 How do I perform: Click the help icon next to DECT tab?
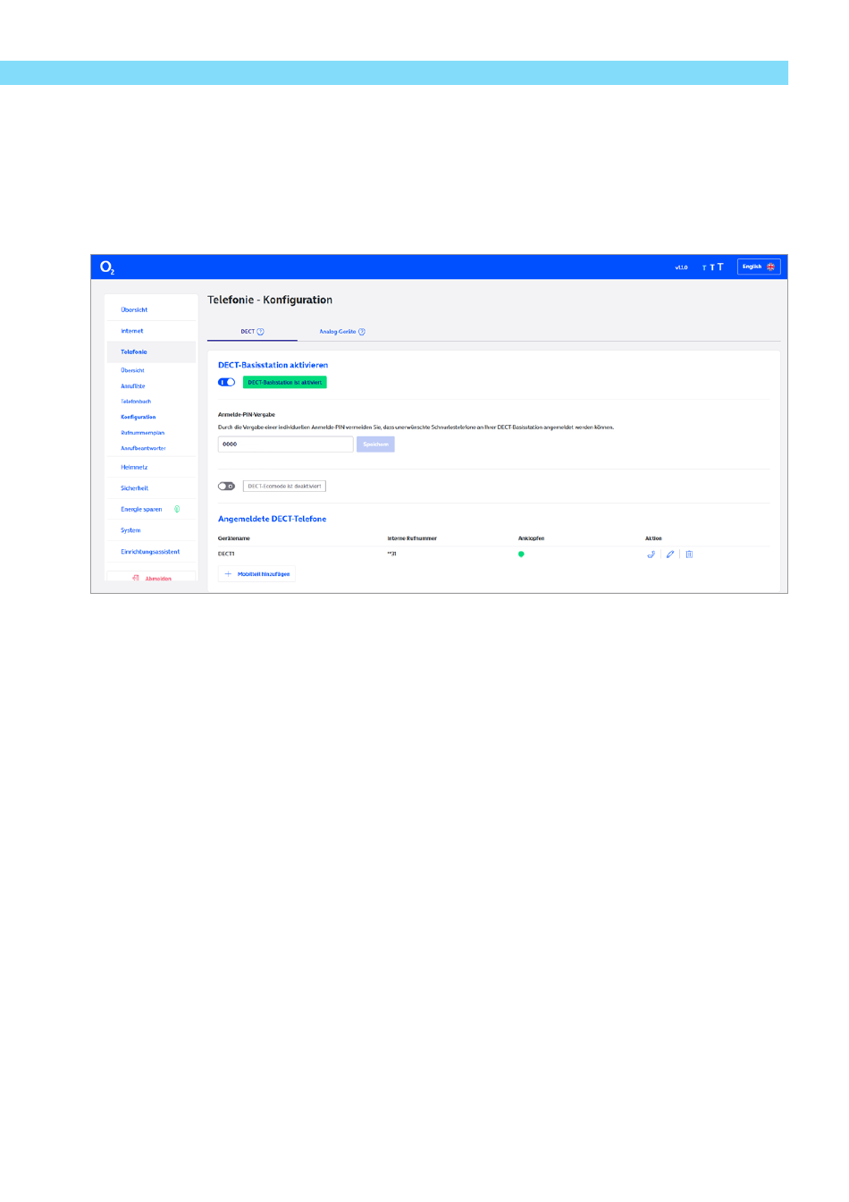point(261,332)
